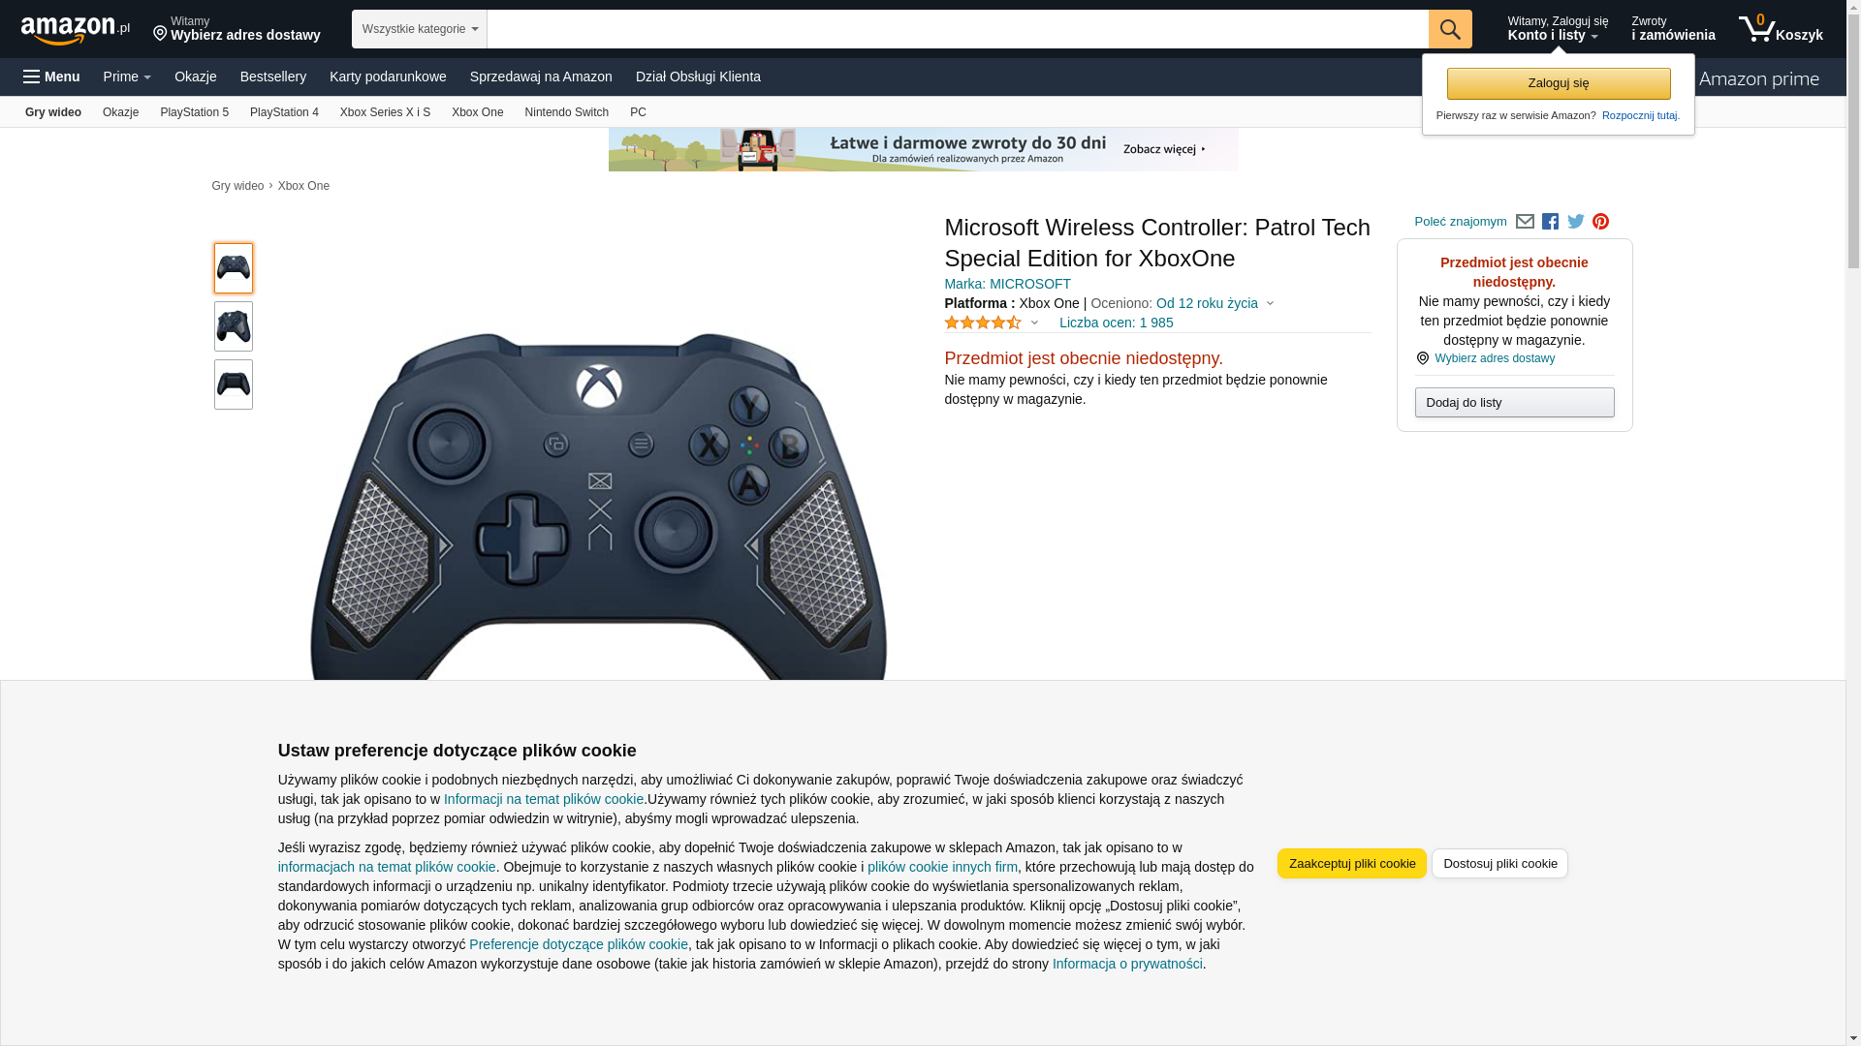Share product on Facebook icon
This screenshot has width=1861, height=1046.
click(x=1550, y=222)
